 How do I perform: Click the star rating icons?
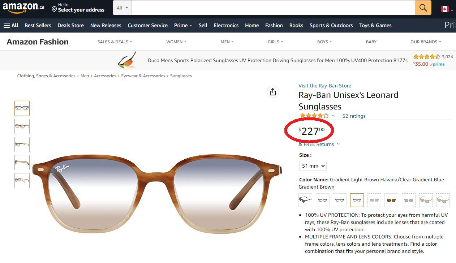pos(314,116)
